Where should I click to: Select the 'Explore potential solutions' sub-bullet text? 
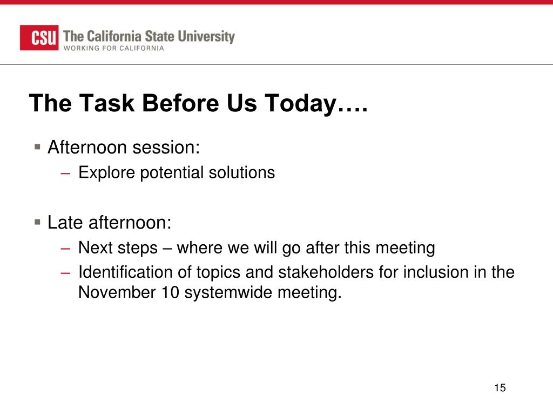coord(177,173)
